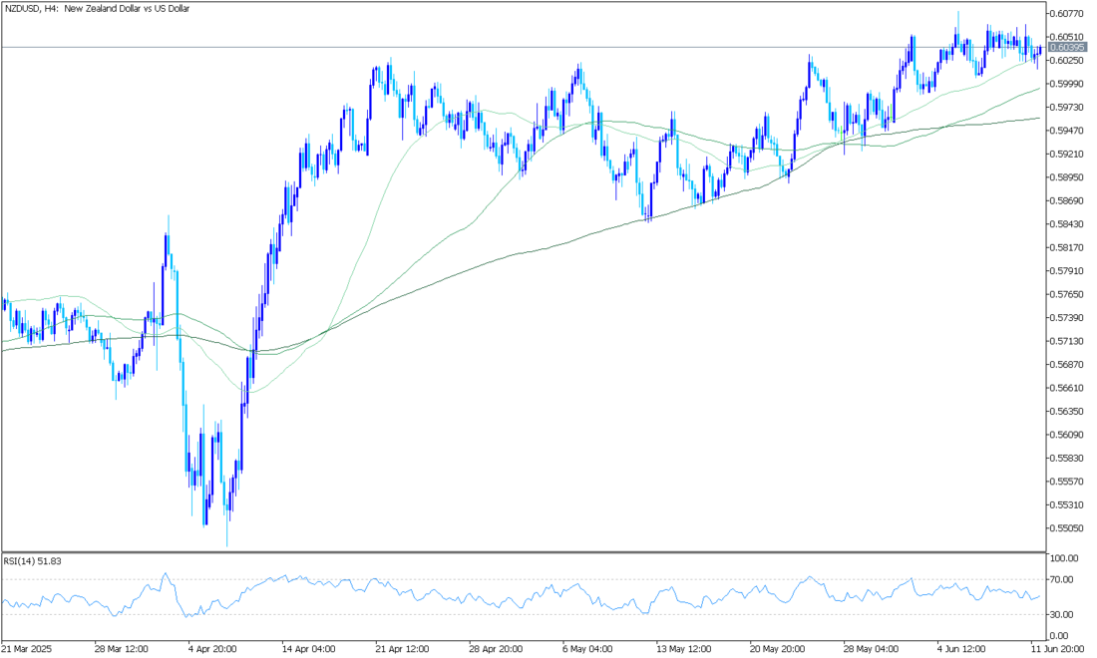1097x658 pixels.
Task: Click the 0.55830 price axis label
Action: [1067, 458]
